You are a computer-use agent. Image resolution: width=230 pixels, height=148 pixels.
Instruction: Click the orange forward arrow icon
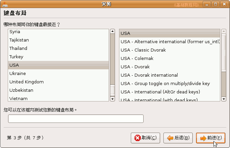point(203,138)
